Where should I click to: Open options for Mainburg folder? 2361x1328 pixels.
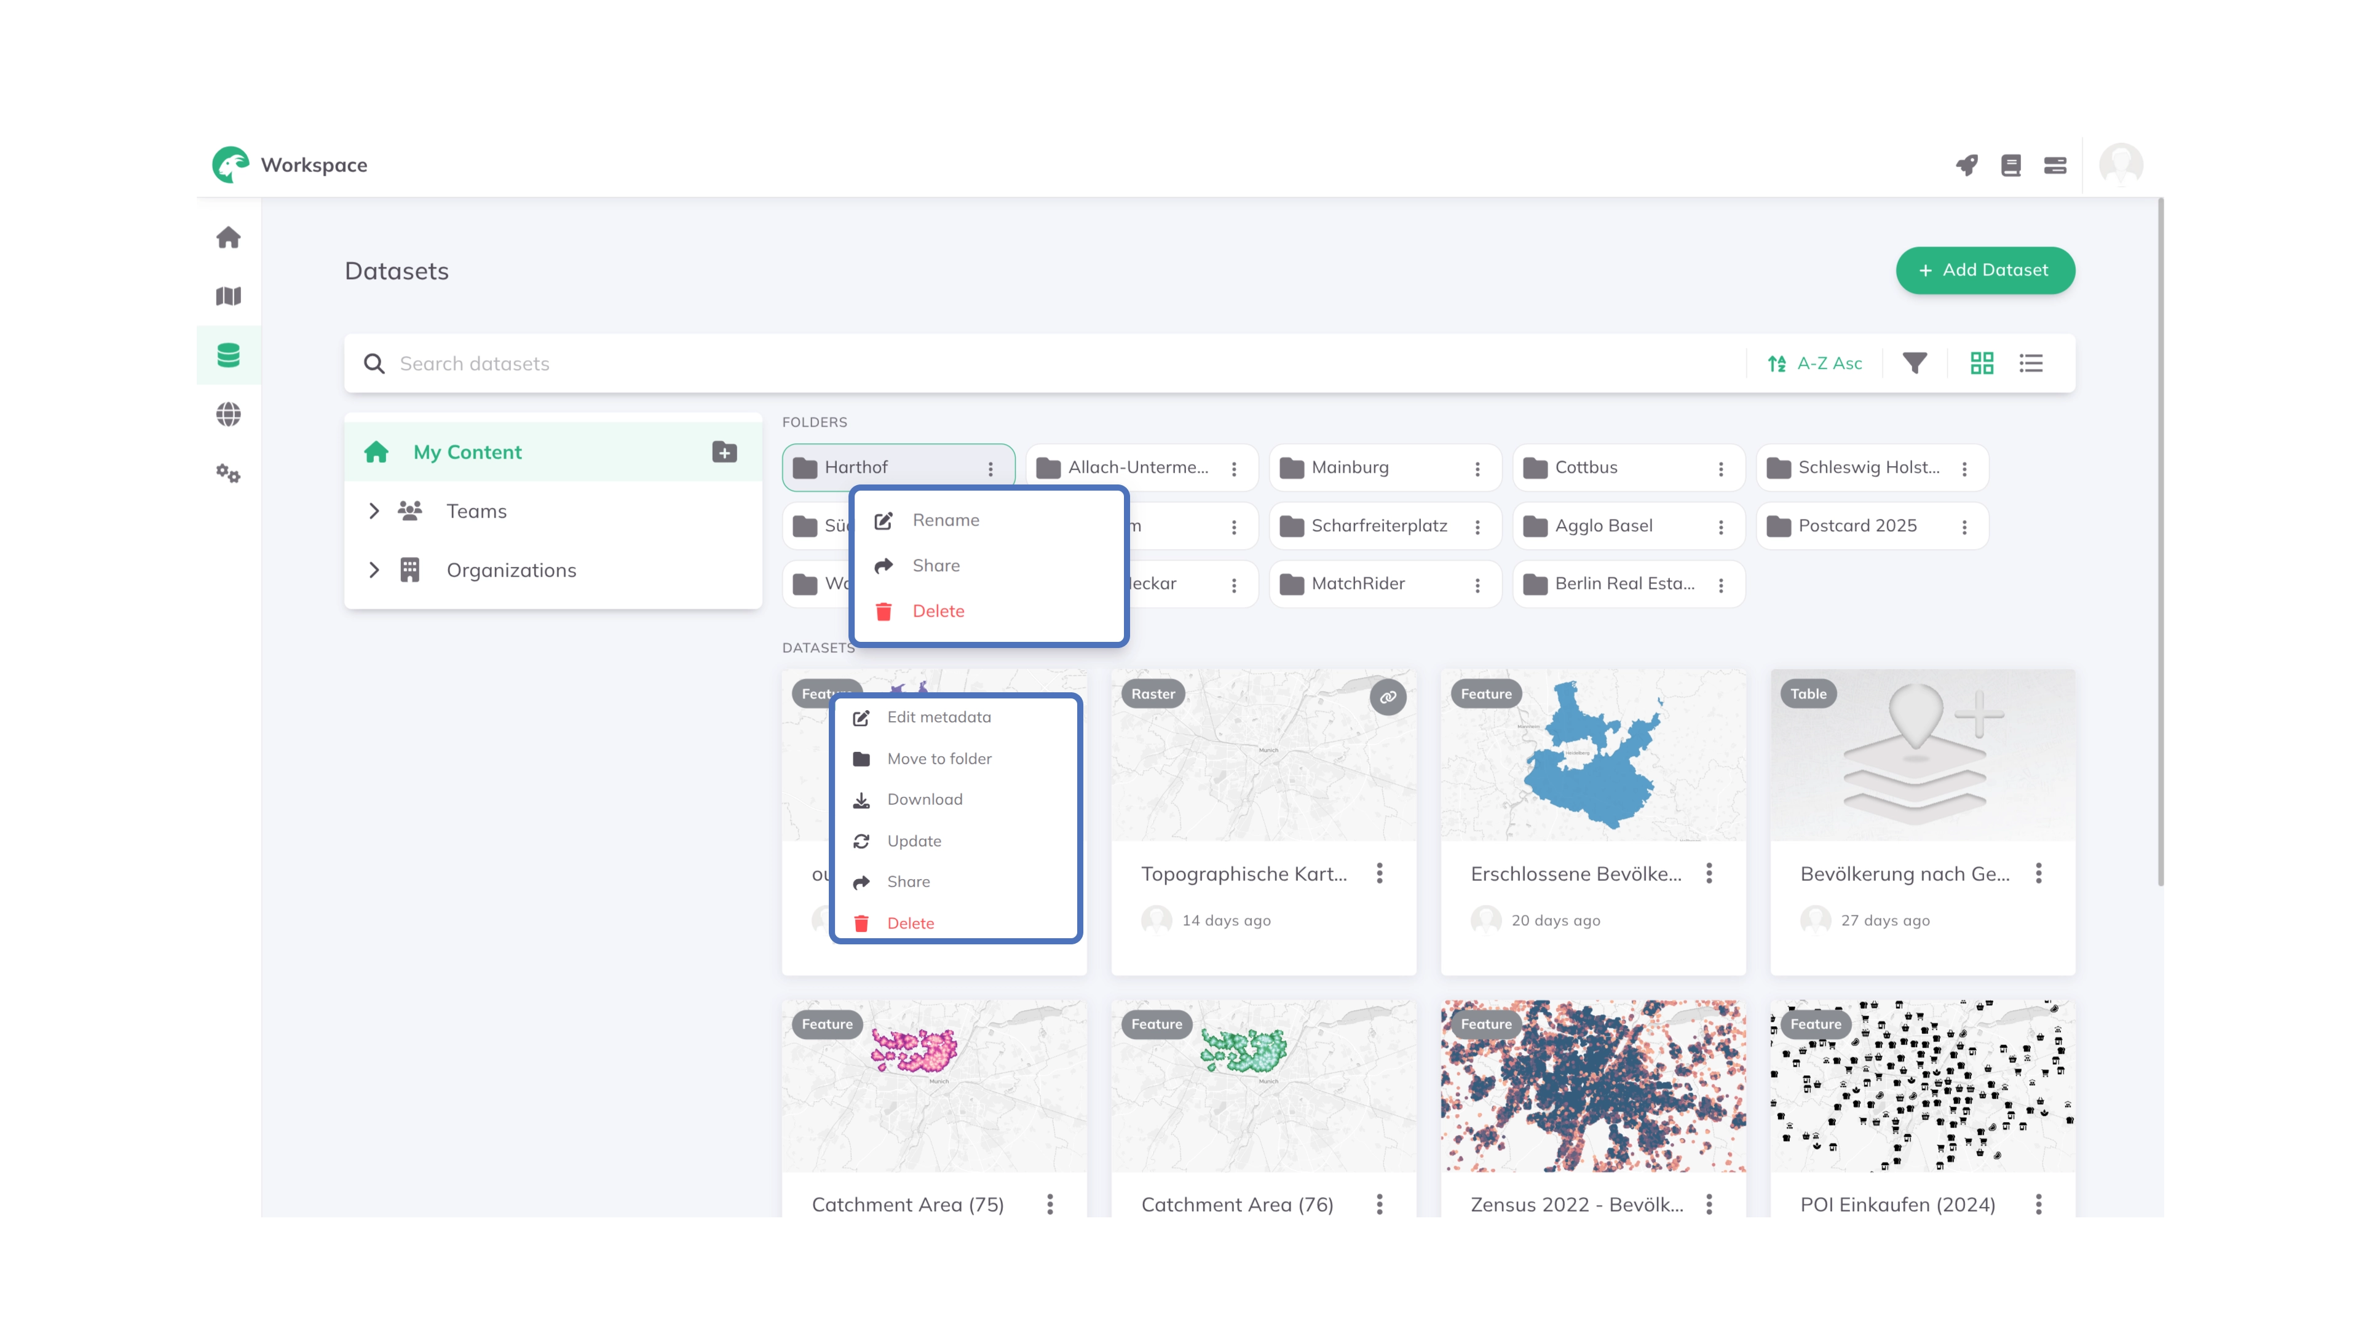(1477, 468)
